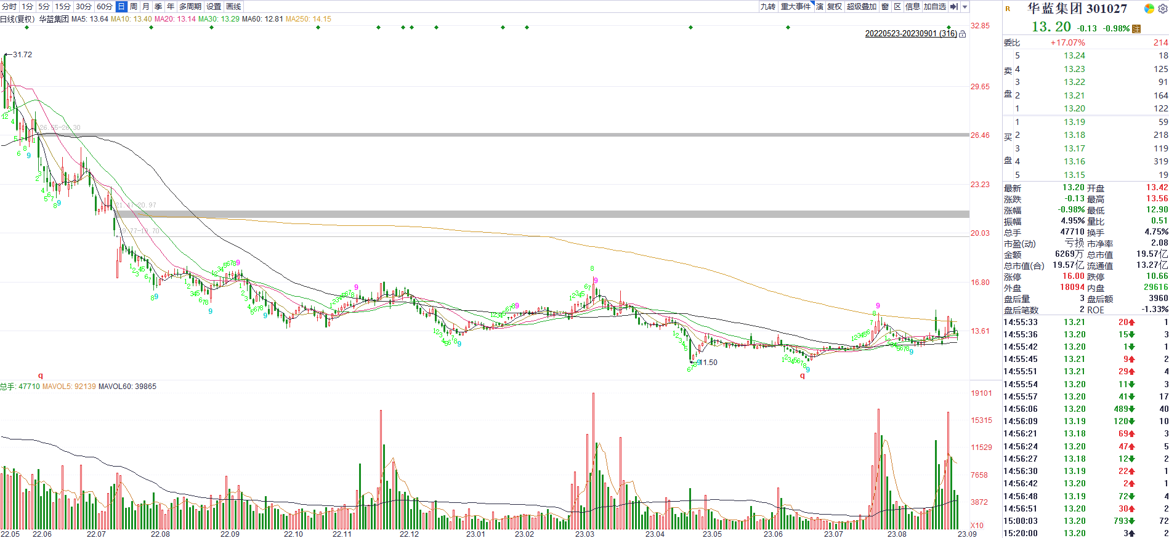Open the toolbar dropdown arrow next to 加自选

pos(965,7)
